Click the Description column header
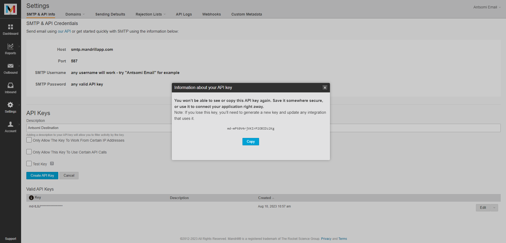This screenshot has width=506, height=243. coord(179,198)
